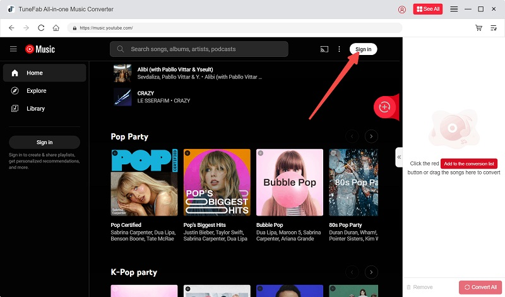Image resolution: width=505 pixels, height=297 pixels.
Task: Reload the page with the refresh icon
Action: pyautogui.click(x=41, y=28)
